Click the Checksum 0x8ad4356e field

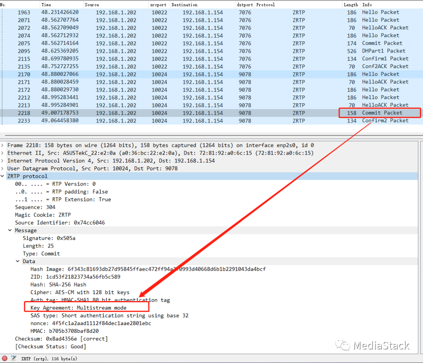(61, 339)
